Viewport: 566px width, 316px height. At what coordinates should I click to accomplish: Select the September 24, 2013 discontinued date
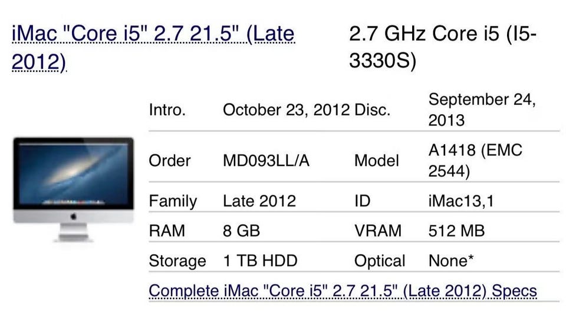coord(481,110)
